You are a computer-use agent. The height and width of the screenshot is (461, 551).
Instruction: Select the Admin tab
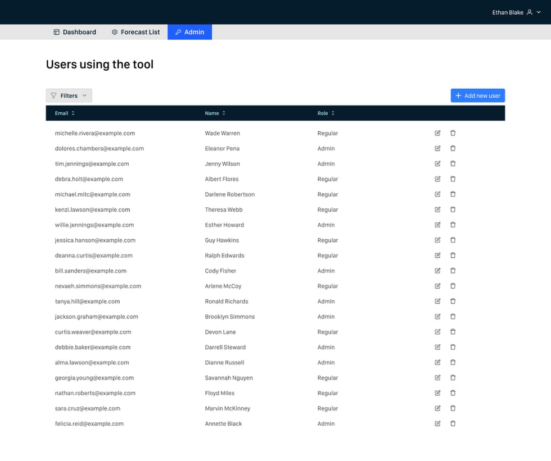point(190,32)
